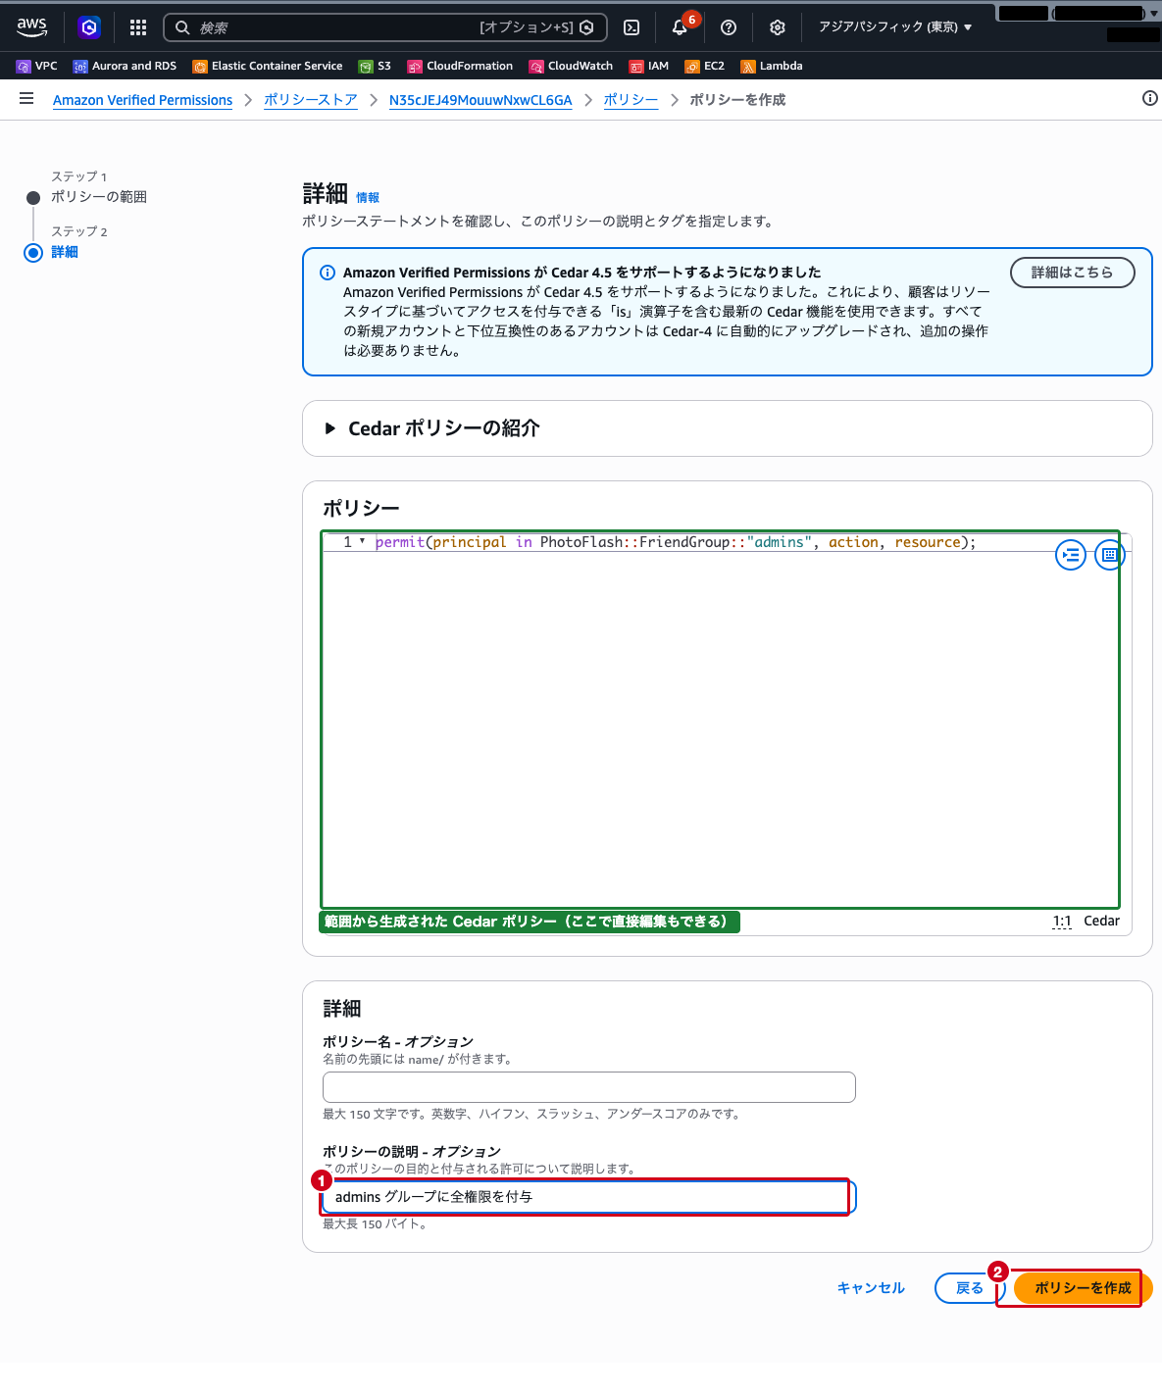Open the Tokyo region selector dropdown
Screen dimensions: 1162x1397
coord(895,27)
